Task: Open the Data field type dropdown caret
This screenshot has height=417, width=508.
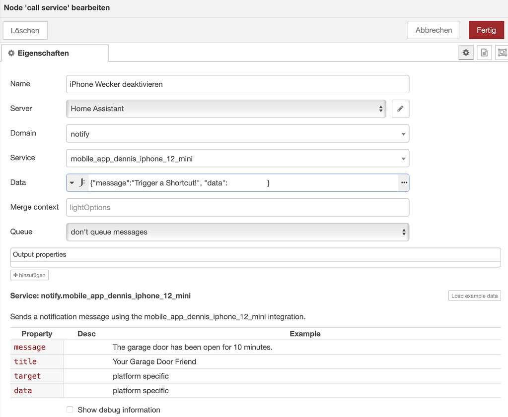Action: pos(71,182)
